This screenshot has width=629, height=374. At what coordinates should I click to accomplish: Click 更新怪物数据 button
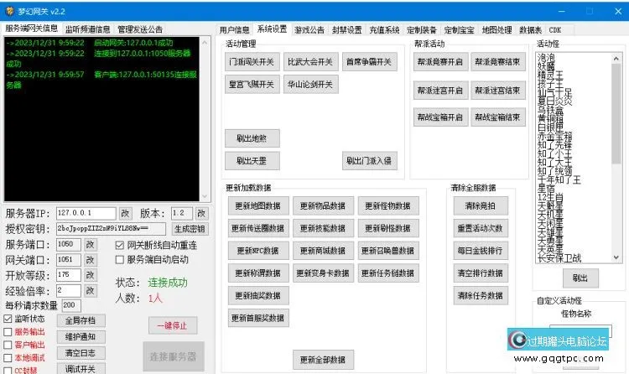(x=388, y=205)
